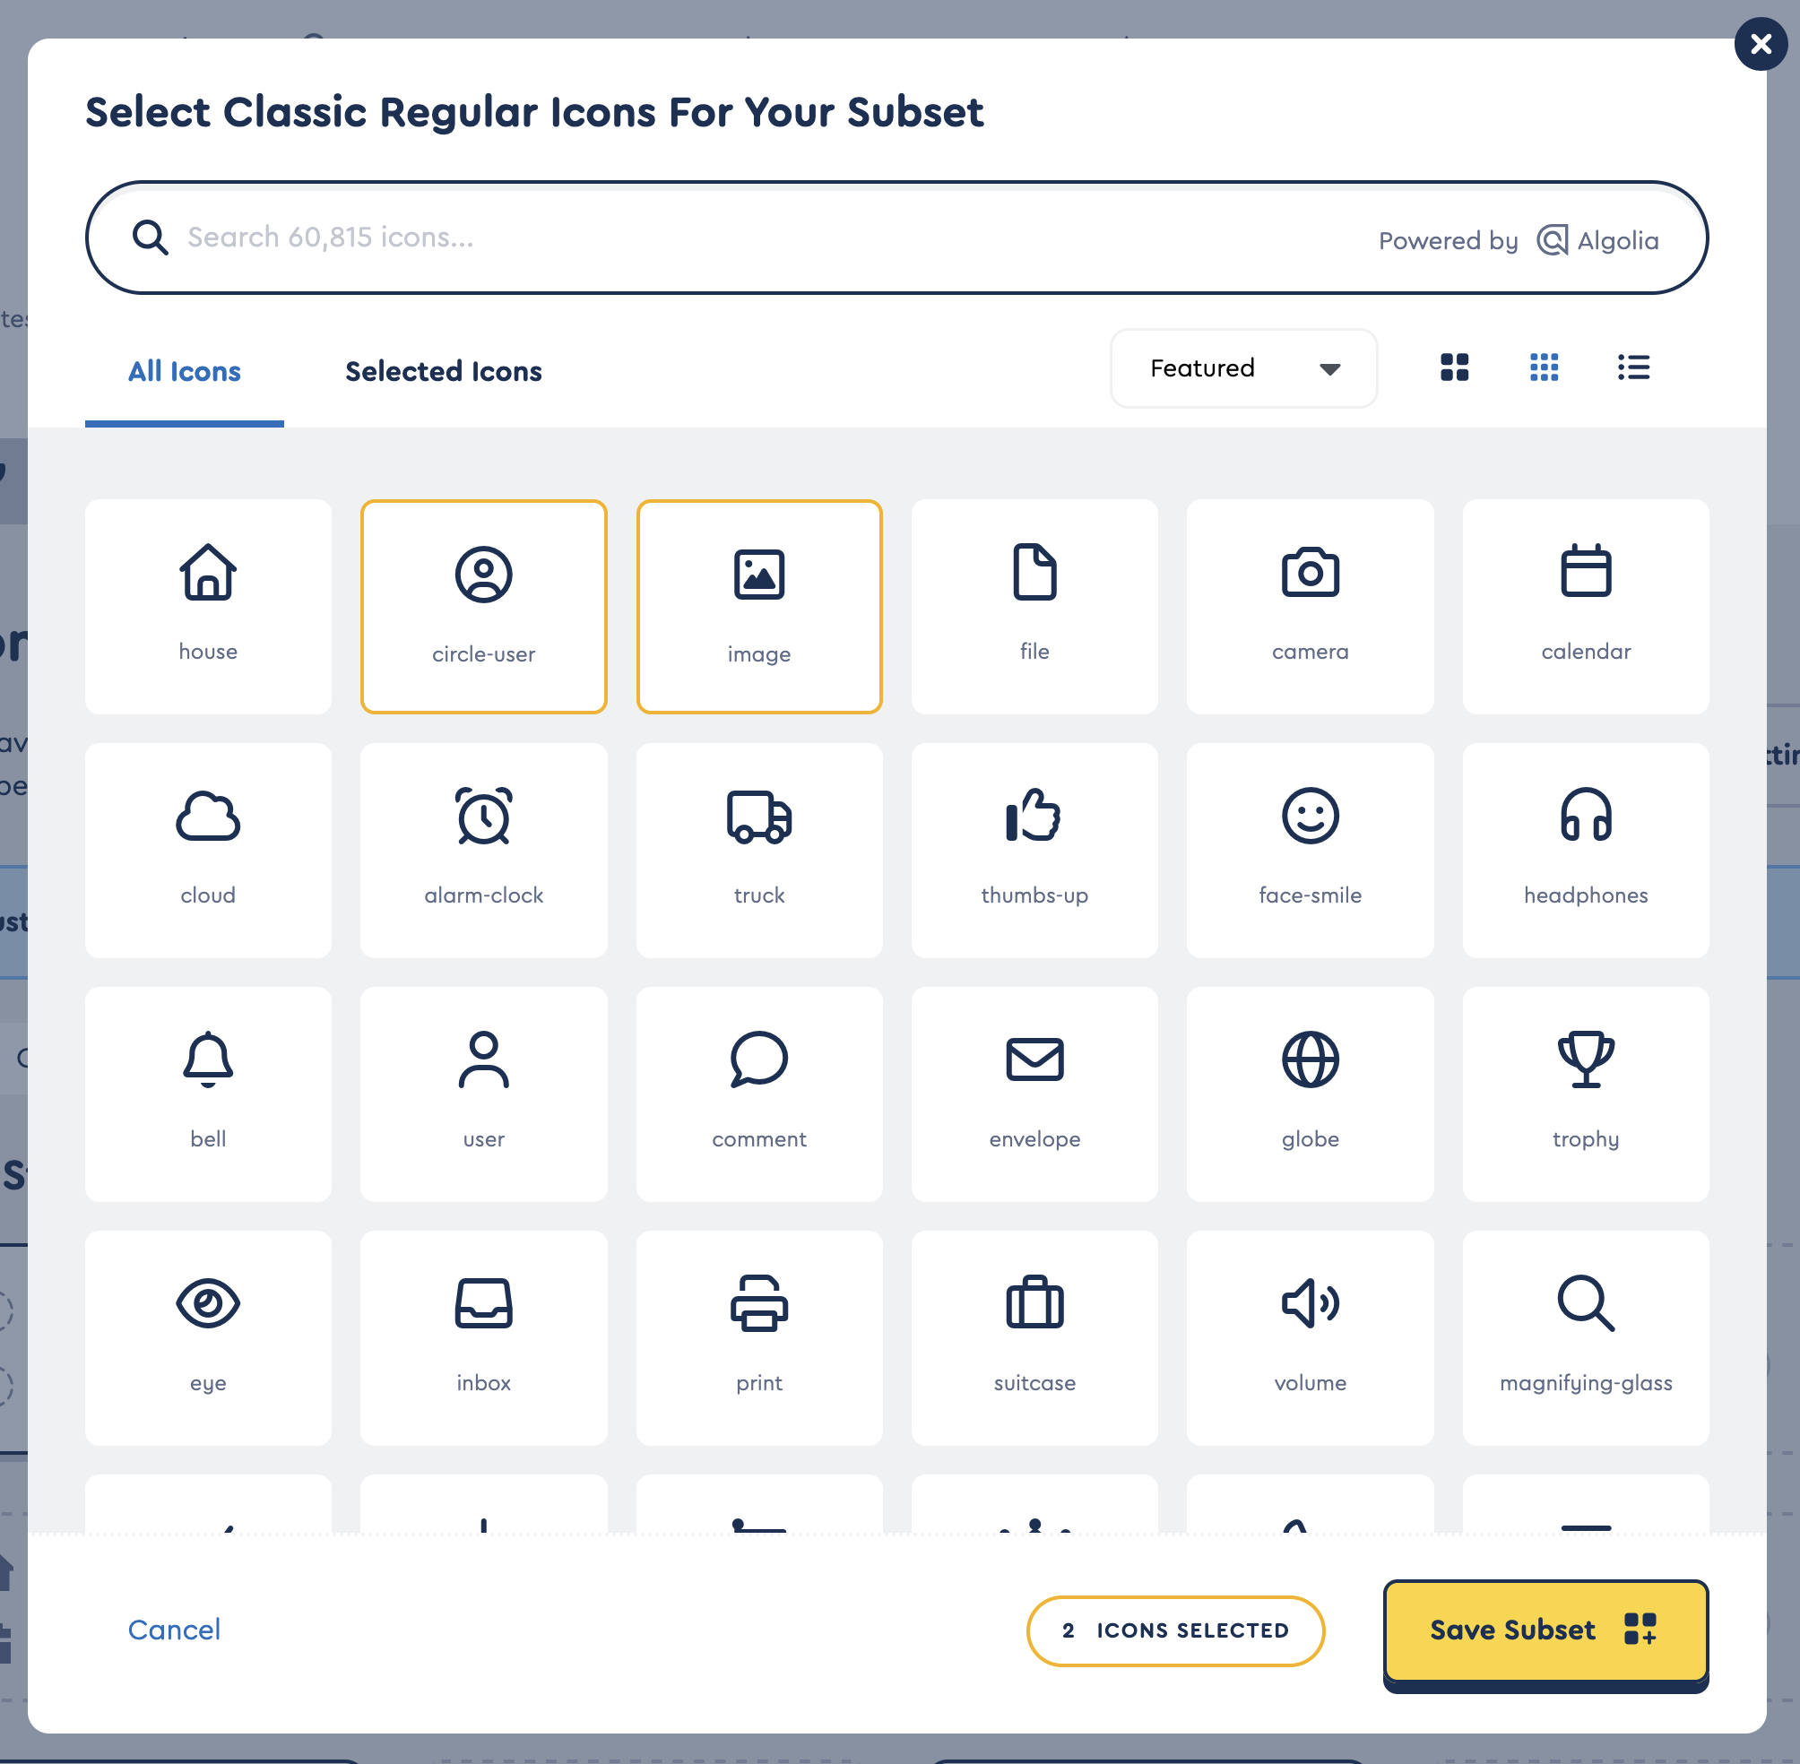This screenshot has height=1764, width=1800.
Task: Deselect the circle-user icon
Action: (x=482, y=607)
